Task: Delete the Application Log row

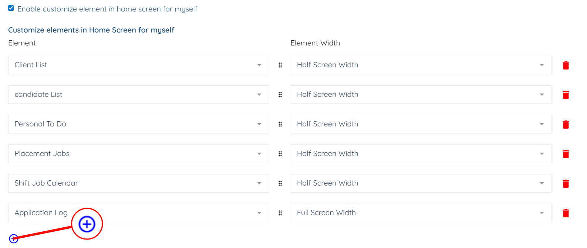Action: click(x=566, y=213)
